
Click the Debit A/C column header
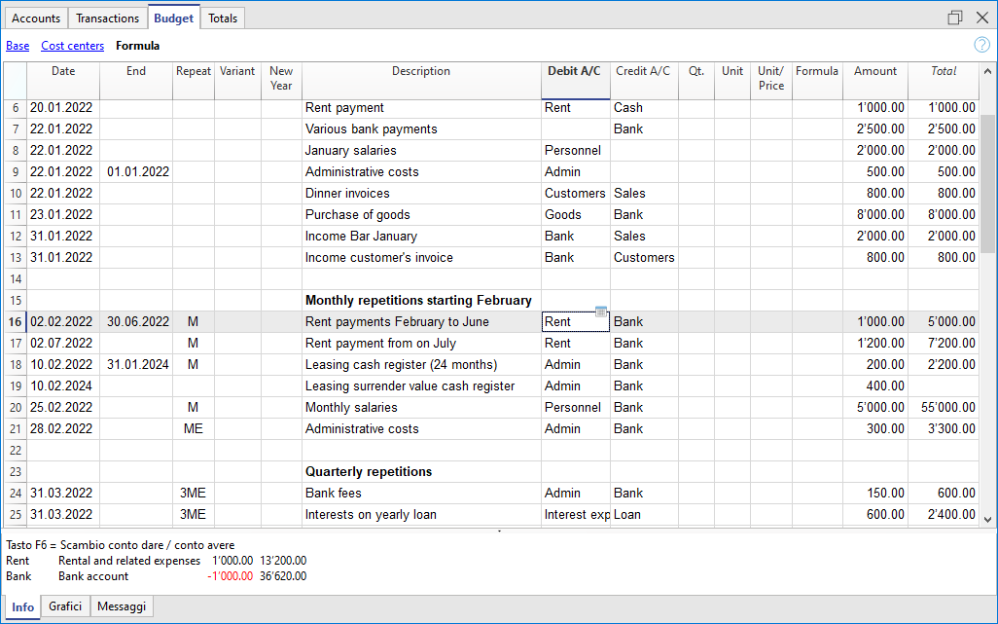point(575,71)
